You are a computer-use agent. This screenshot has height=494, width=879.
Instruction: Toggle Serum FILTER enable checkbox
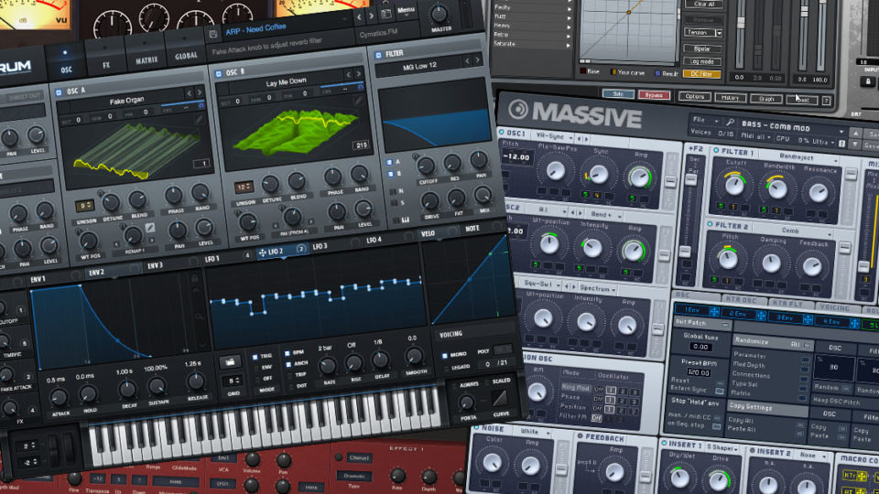point(378,55)
